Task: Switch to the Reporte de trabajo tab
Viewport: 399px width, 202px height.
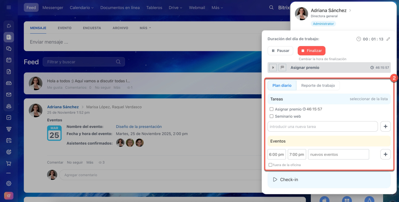Action: click(x=318, y=86)
